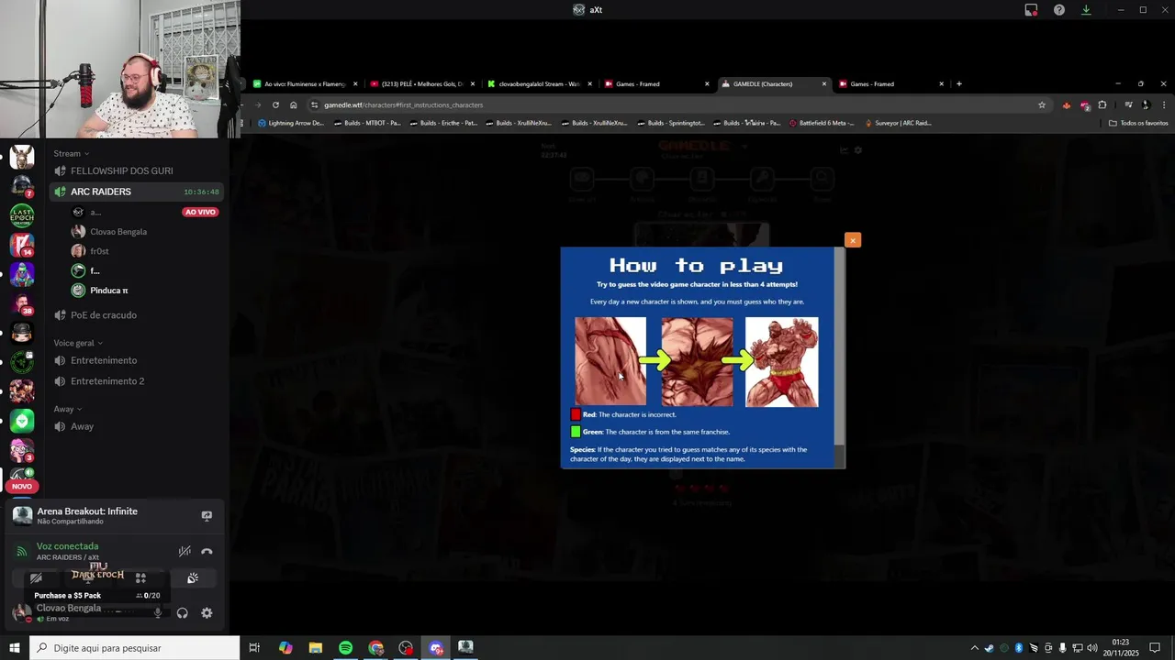Image resolution: width=1175 pixels, height=660 pixels.
Task: Show hidden system tray icons
Action: point(974,648)
